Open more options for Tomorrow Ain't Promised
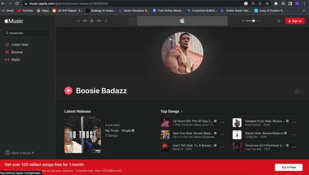 click(294, 147)
